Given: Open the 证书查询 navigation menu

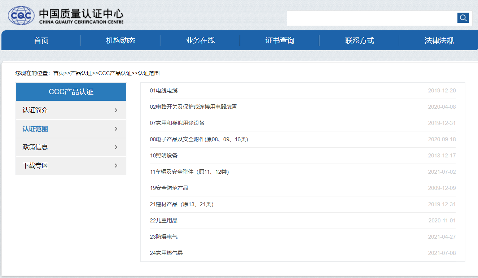Looking at the screenshot, I should coord(280,40).
